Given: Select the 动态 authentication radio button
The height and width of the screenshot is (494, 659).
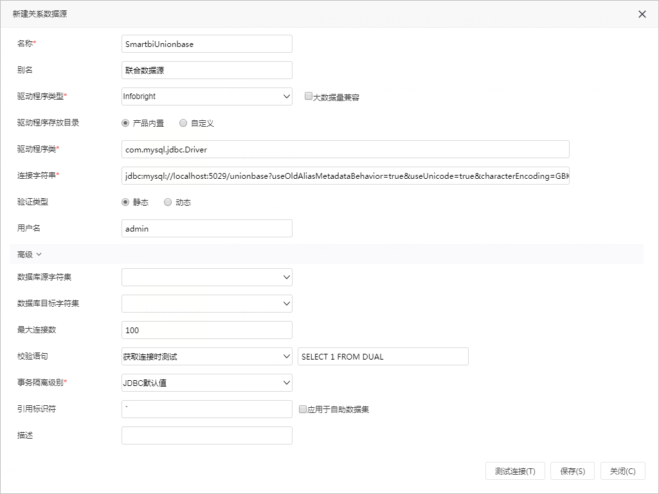Looking at the screenshot, I should point(168,202).
